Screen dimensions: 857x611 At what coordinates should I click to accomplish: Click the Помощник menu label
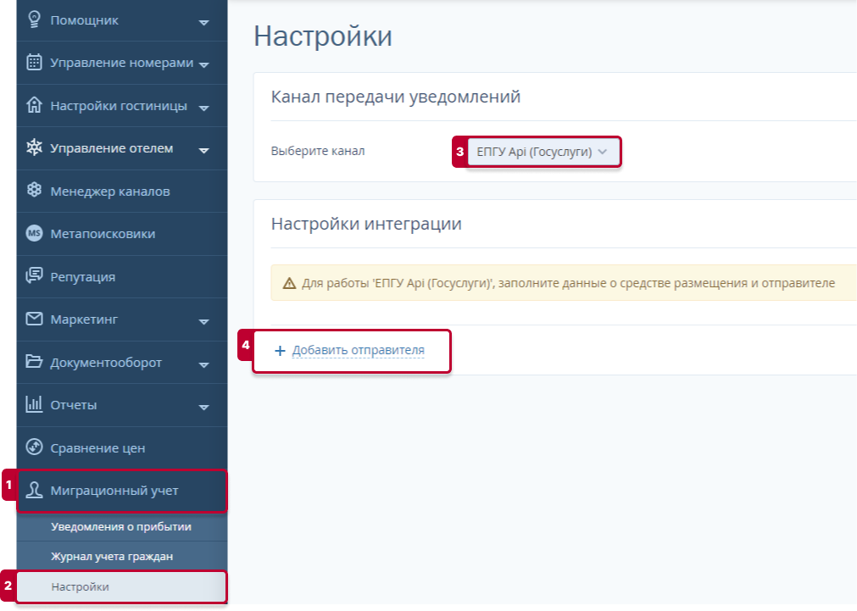84,20
